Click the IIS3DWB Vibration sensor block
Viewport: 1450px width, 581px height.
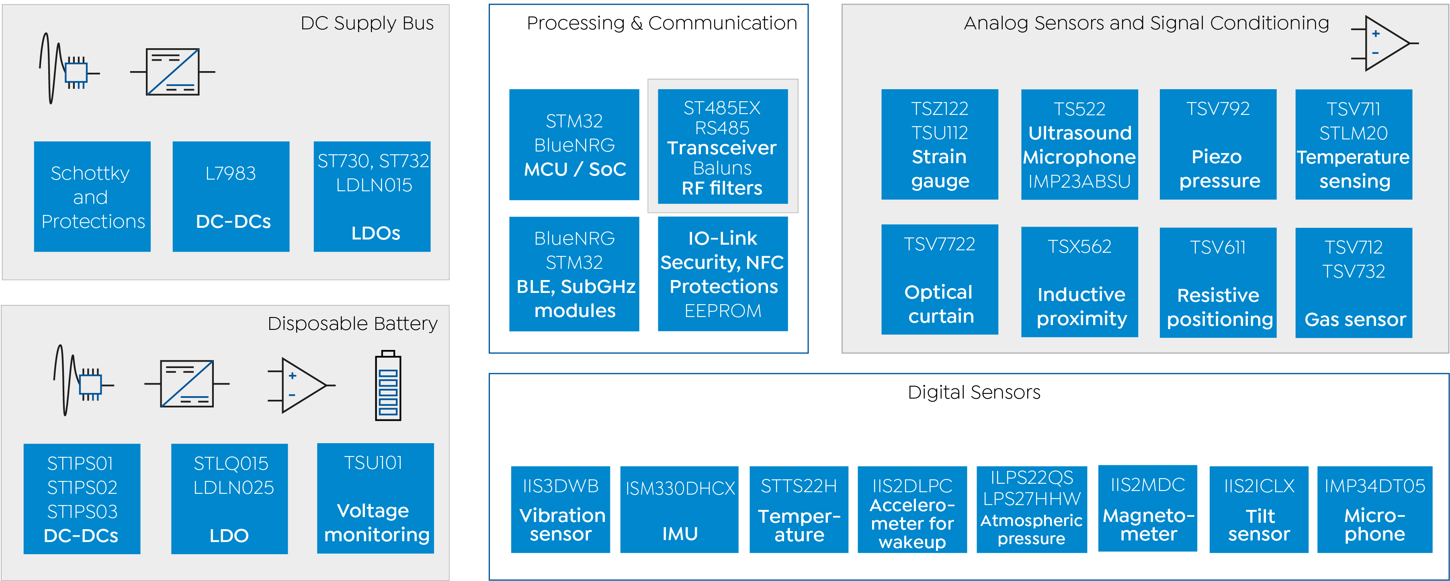pyautogui.click(x=561, y=509)
